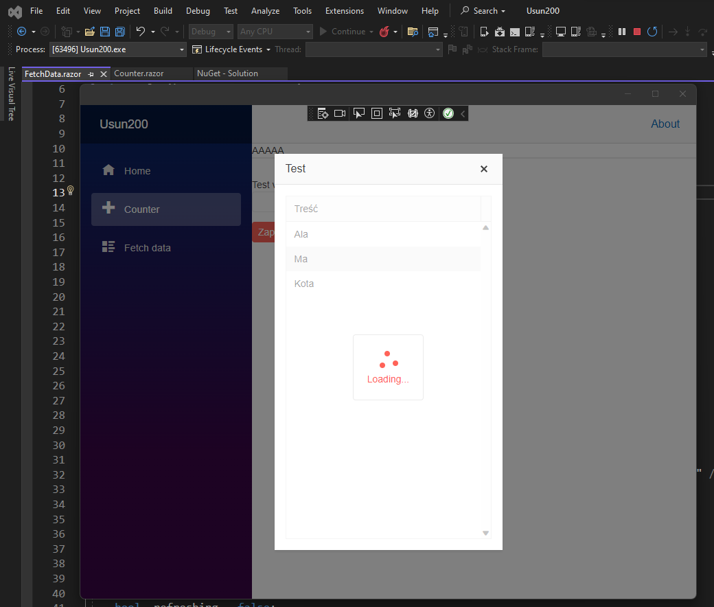Click the Hot Reload flame icon
Screen dimensions: 714x607
(x=384, y=32)
